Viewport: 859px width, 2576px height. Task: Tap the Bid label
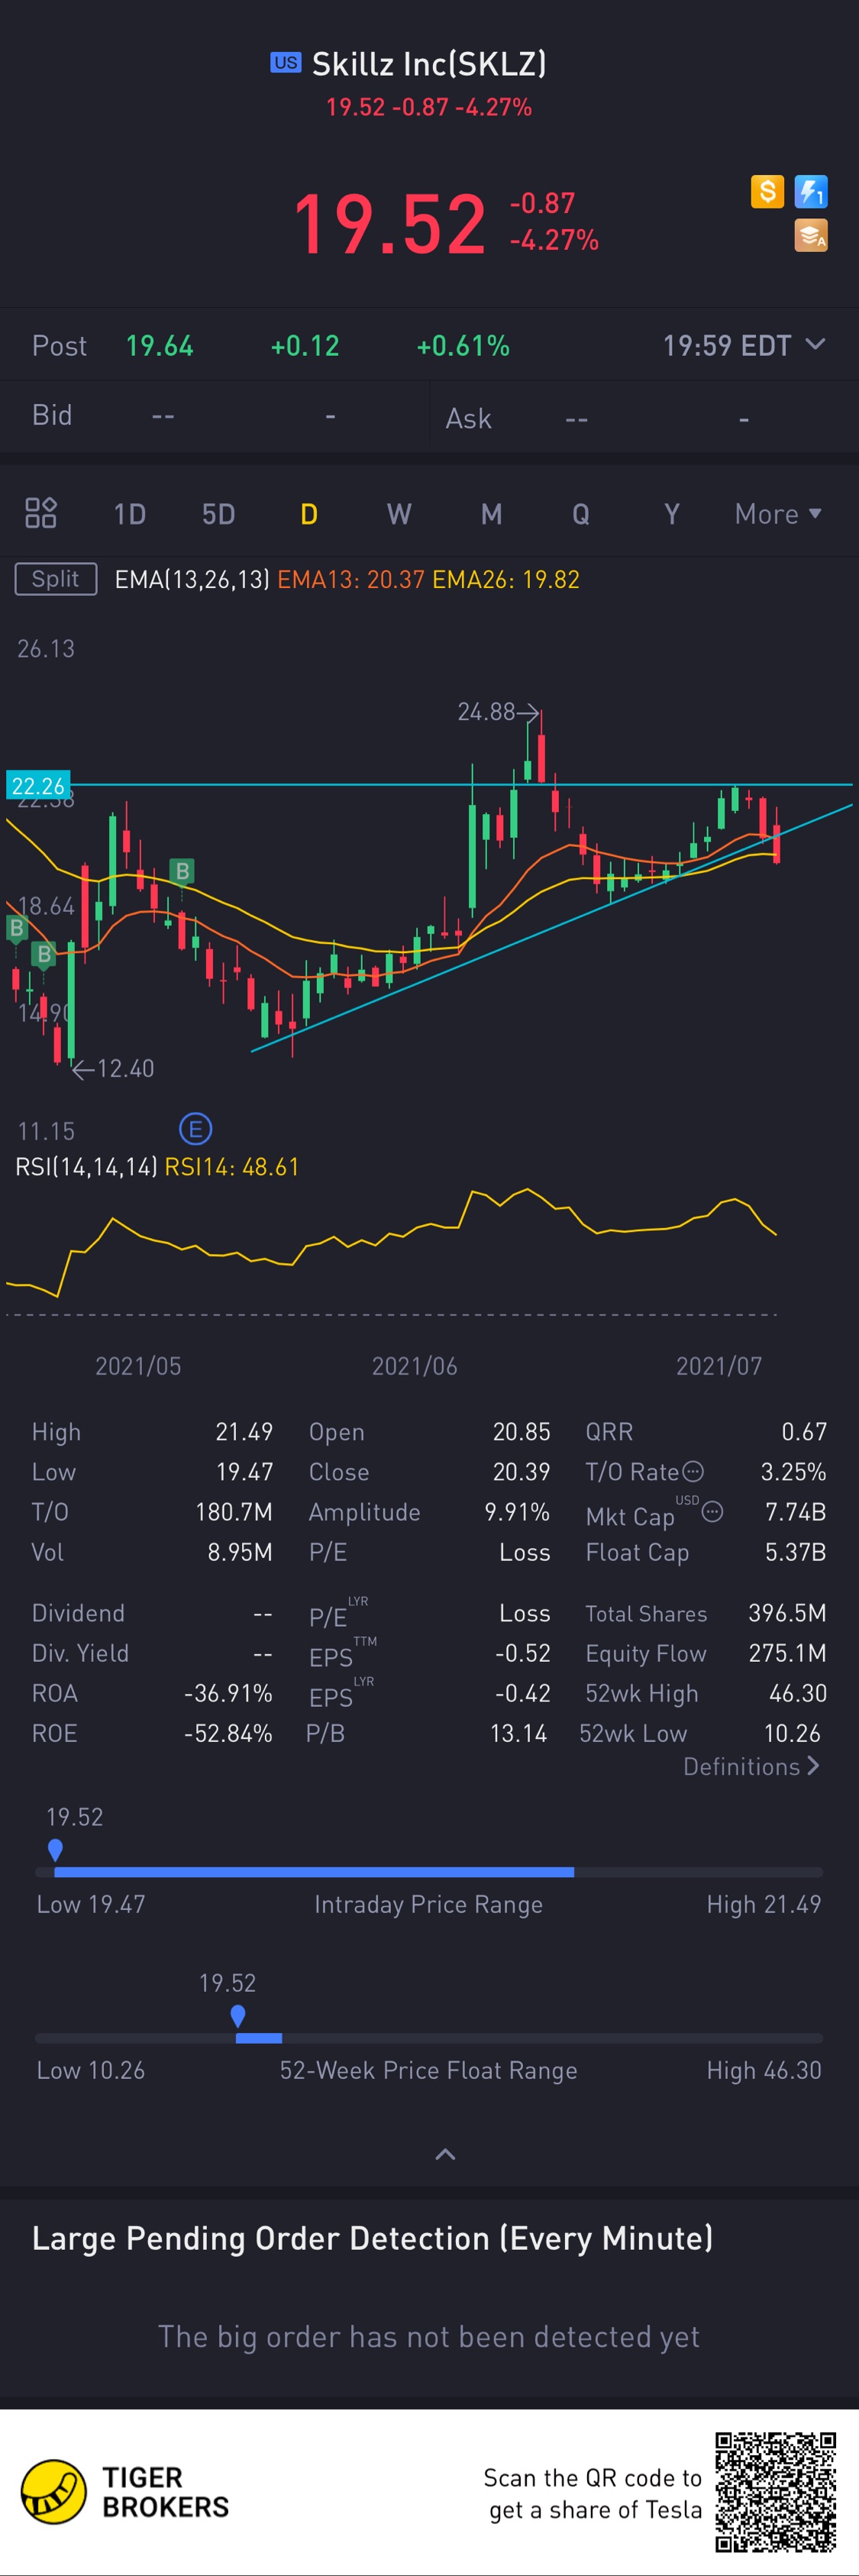coord(52,415)
